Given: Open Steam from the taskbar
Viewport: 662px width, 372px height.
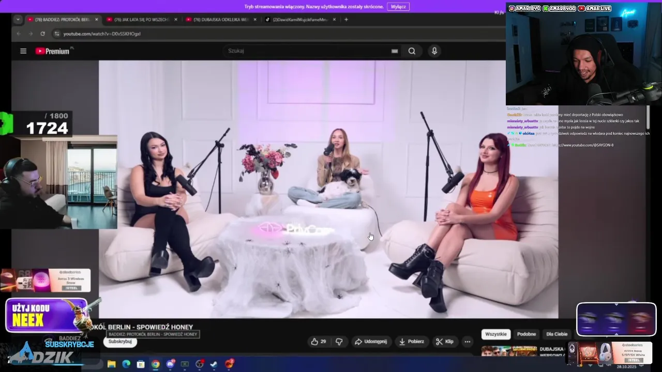Looking at the screenshot, I should 214,364.
